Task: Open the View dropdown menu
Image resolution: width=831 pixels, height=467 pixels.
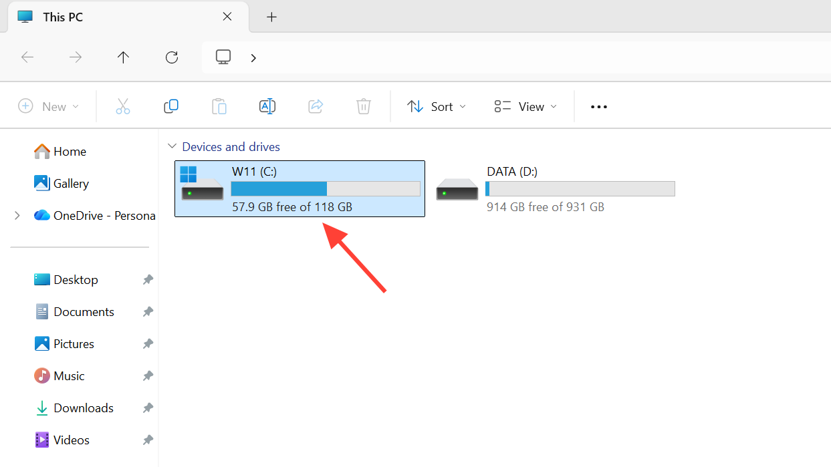Action: tap(525, 106)
